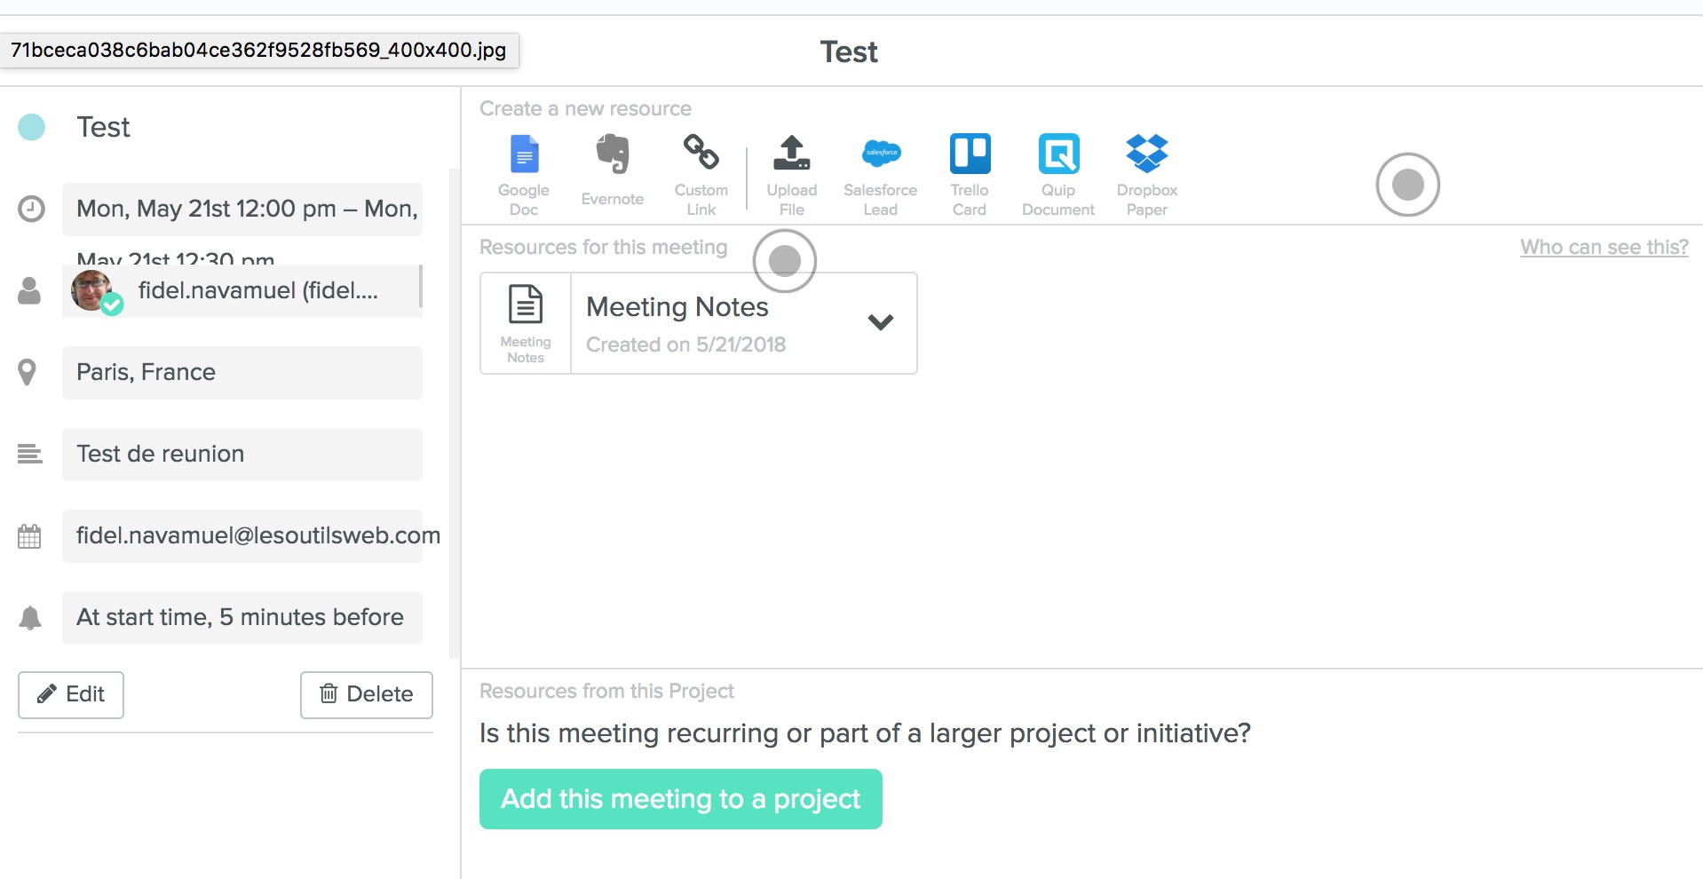Click the bell reminder icon
The height and width of the screenshot is (879, 1703).
click(29, 617)
